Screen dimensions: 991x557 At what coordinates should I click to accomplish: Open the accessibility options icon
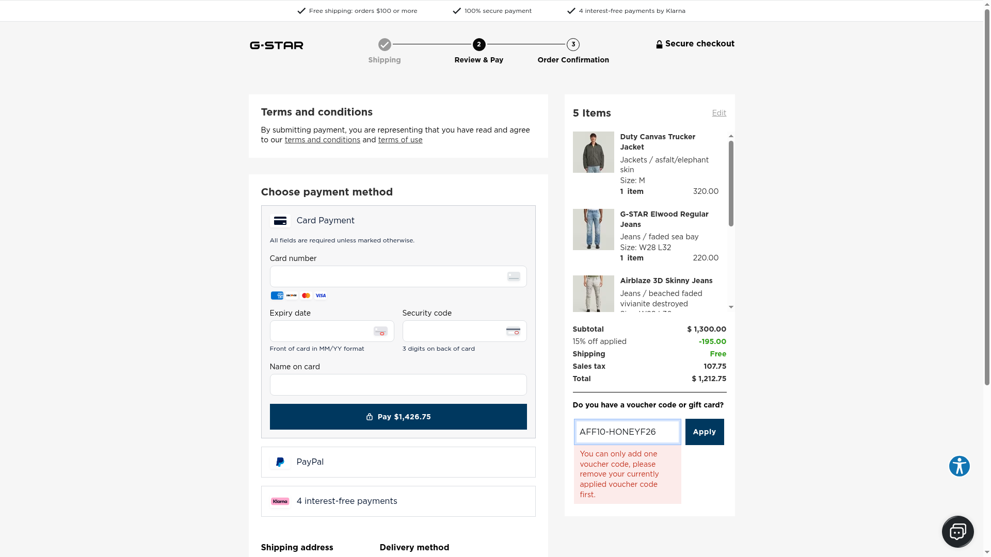click(959, 466)
